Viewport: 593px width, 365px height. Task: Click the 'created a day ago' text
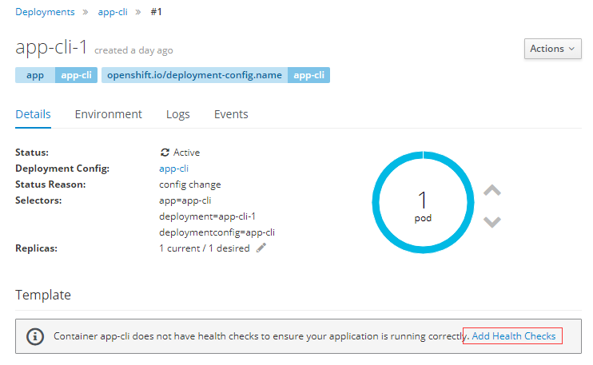[133, 50]
